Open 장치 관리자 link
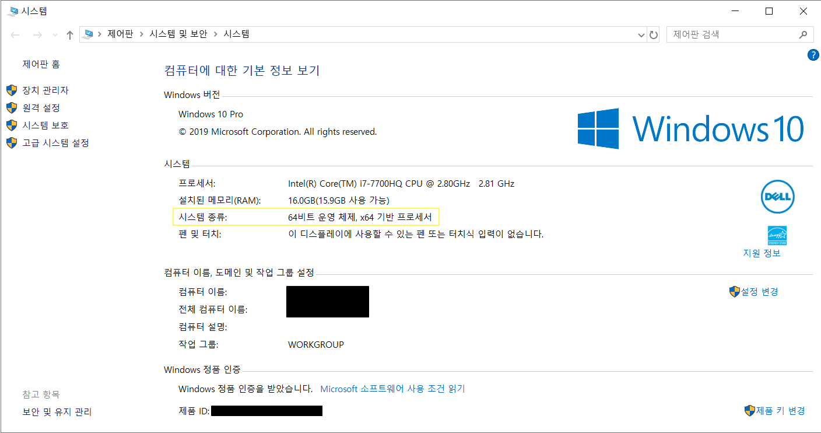 [45, 90]
